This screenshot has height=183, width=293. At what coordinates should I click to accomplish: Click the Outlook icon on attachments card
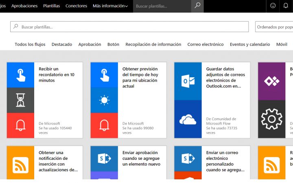pyautogui.click(x=188, y=81)
